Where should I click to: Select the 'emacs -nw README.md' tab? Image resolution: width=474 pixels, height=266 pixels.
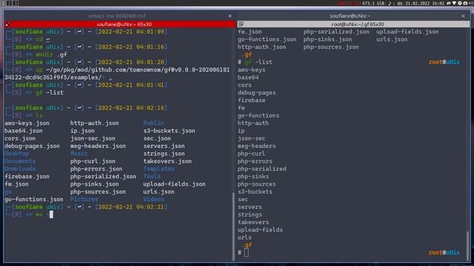pyautogui.click(x=117, y=16)
